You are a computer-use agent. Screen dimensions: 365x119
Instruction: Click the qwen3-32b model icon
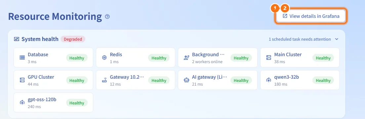pyautogui.click(x=269, y=80)
